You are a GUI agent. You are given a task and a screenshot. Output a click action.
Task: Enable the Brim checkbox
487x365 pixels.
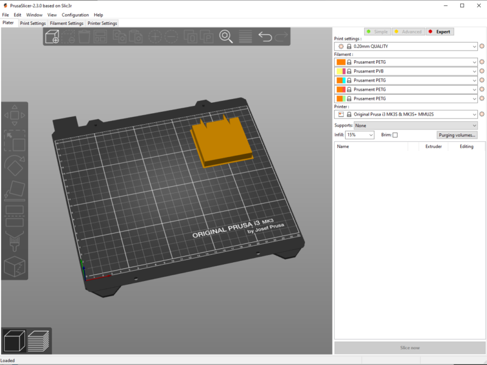394,134
